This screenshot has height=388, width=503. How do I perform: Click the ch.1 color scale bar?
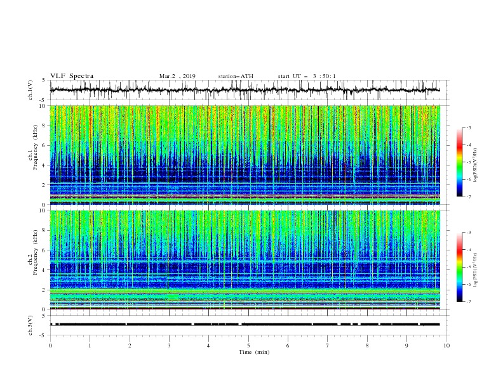(459, 162)
